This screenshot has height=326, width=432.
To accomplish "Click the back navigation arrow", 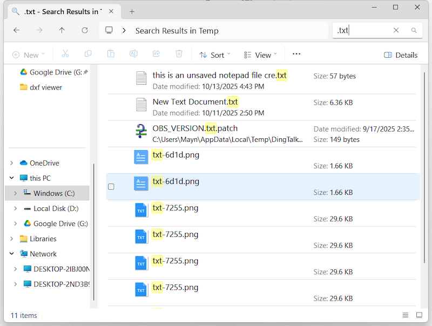I will point(17,31).
